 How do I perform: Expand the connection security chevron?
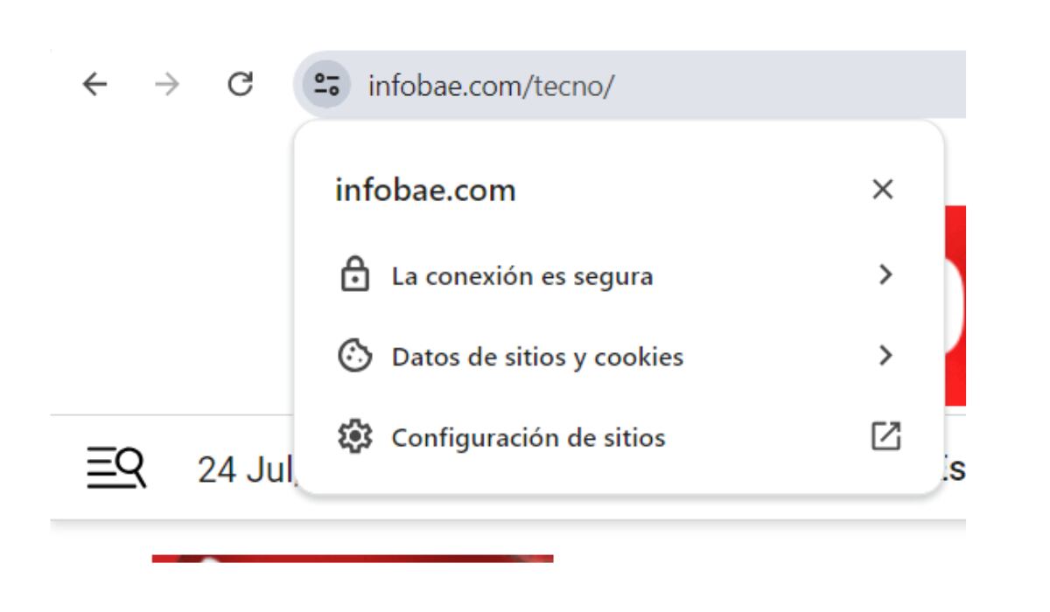(x=886, y=276)
